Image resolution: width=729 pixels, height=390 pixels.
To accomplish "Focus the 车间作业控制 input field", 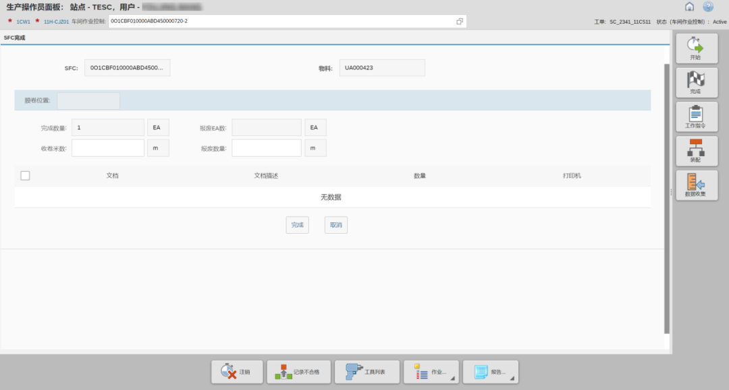I will click(x=288, y=22).
